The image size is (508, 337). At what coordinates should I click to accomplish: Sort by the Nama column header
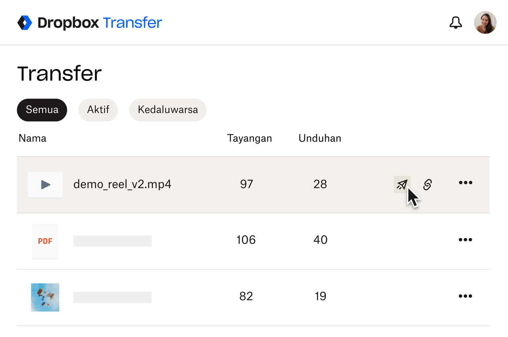pyautogui.click(x=32, y=138)
